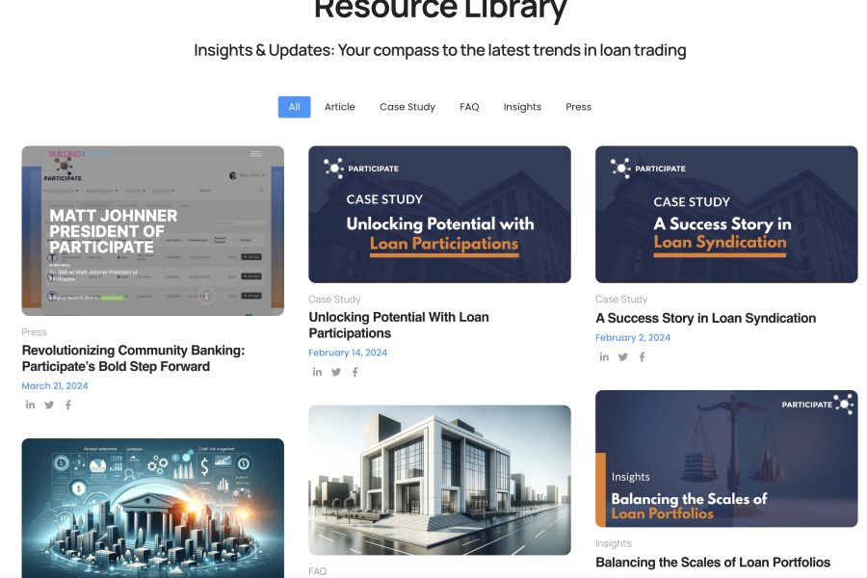The width and height of the screenshot is (867, 578).
Task: Click Twitter icon under Unlocking Potential post
Action: coord(336,373)
